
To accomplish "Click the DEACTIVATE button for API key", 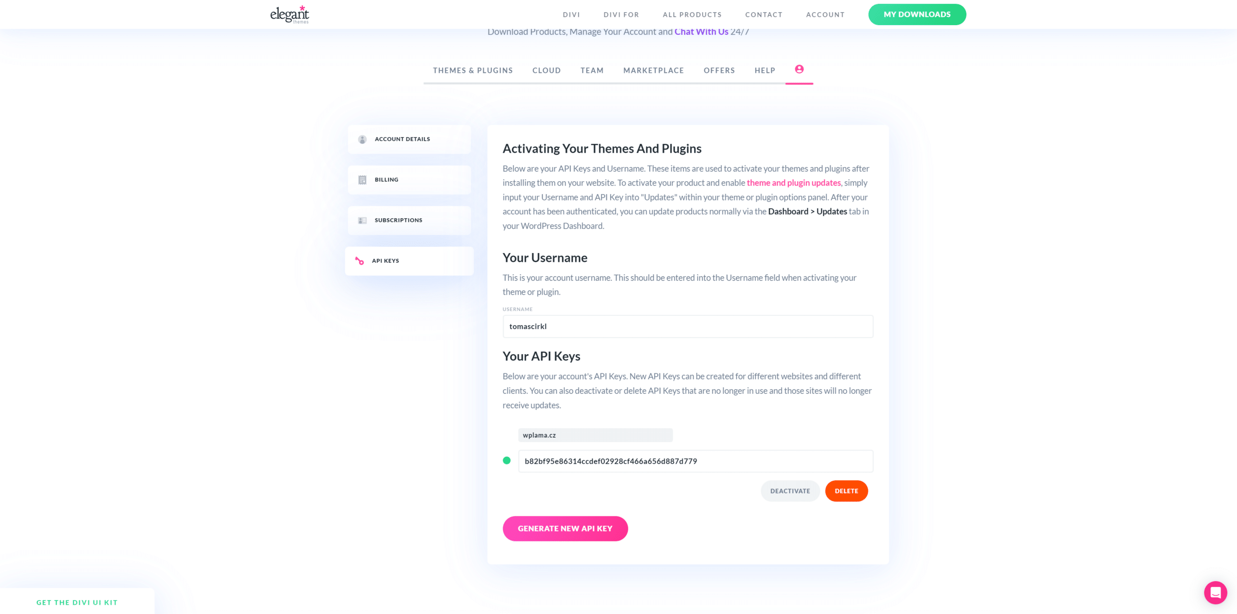I will 789,491.
